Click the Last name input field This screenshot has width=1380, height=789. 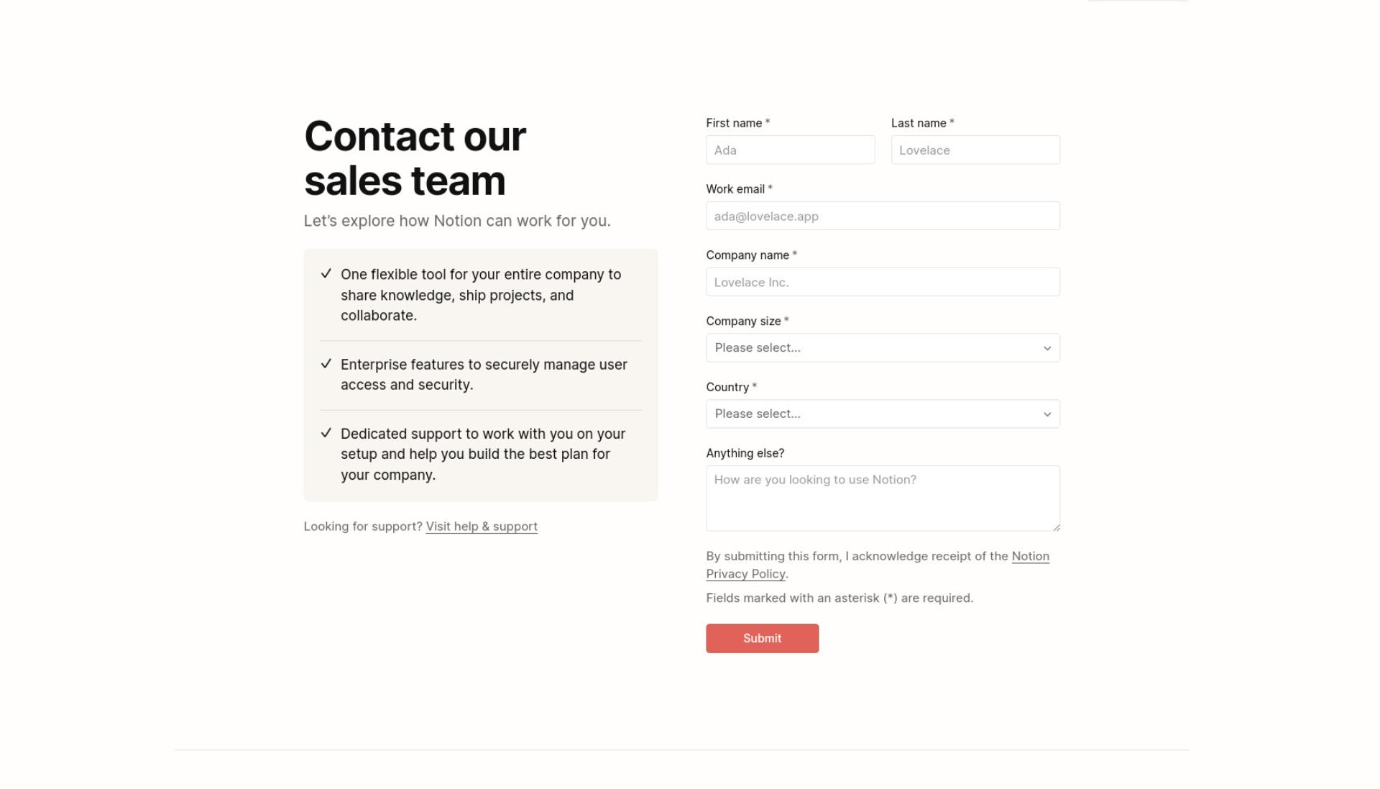click(x=975, y=150)
